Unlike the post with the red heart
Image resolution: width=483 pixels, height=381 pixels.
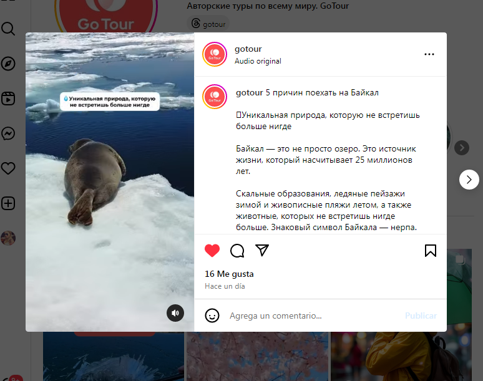pyautogui.click(x=212, y=251)
